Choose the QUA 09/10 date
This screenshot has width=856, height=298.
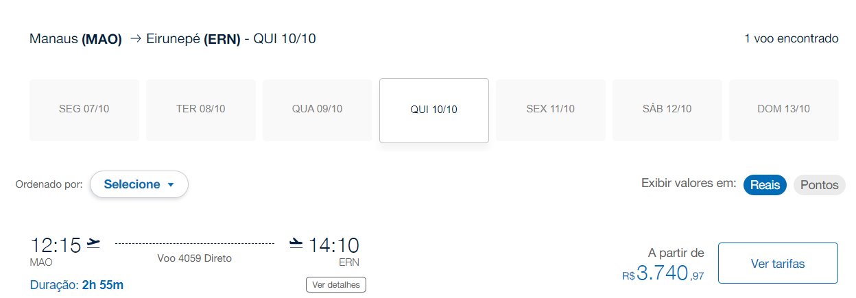click(317, 110)
